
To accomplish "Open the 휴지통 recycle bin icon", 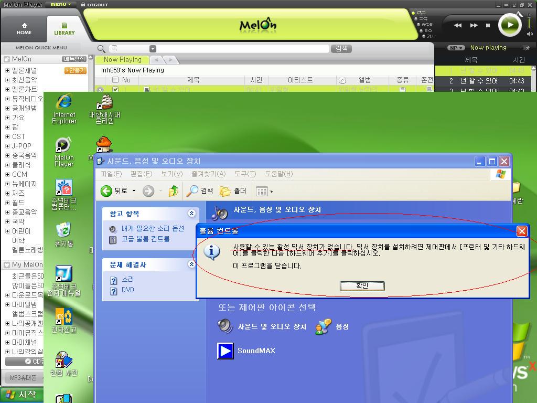I will click(x=64, y=235).
